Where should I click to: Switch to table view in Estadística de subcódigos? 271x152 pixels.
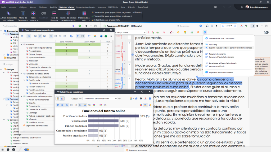click(x=58, y=99)
